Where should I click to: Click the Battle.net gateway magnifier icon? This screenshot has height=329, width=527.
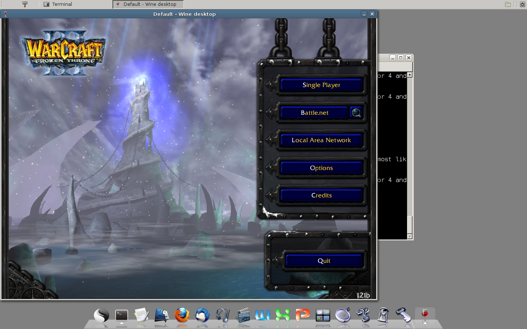pos(356,113)
